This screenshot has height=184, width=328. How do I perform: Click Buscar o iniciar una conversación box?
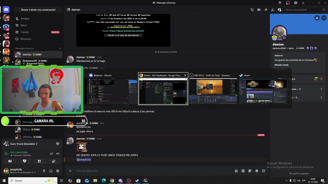[x=38, y=10]
